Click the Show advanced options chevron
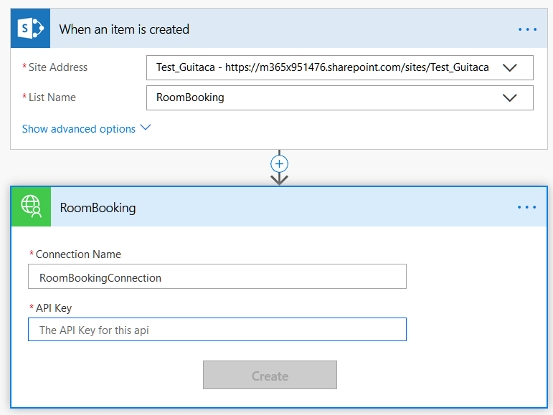The image size is (553, 415). click(146, 128)
